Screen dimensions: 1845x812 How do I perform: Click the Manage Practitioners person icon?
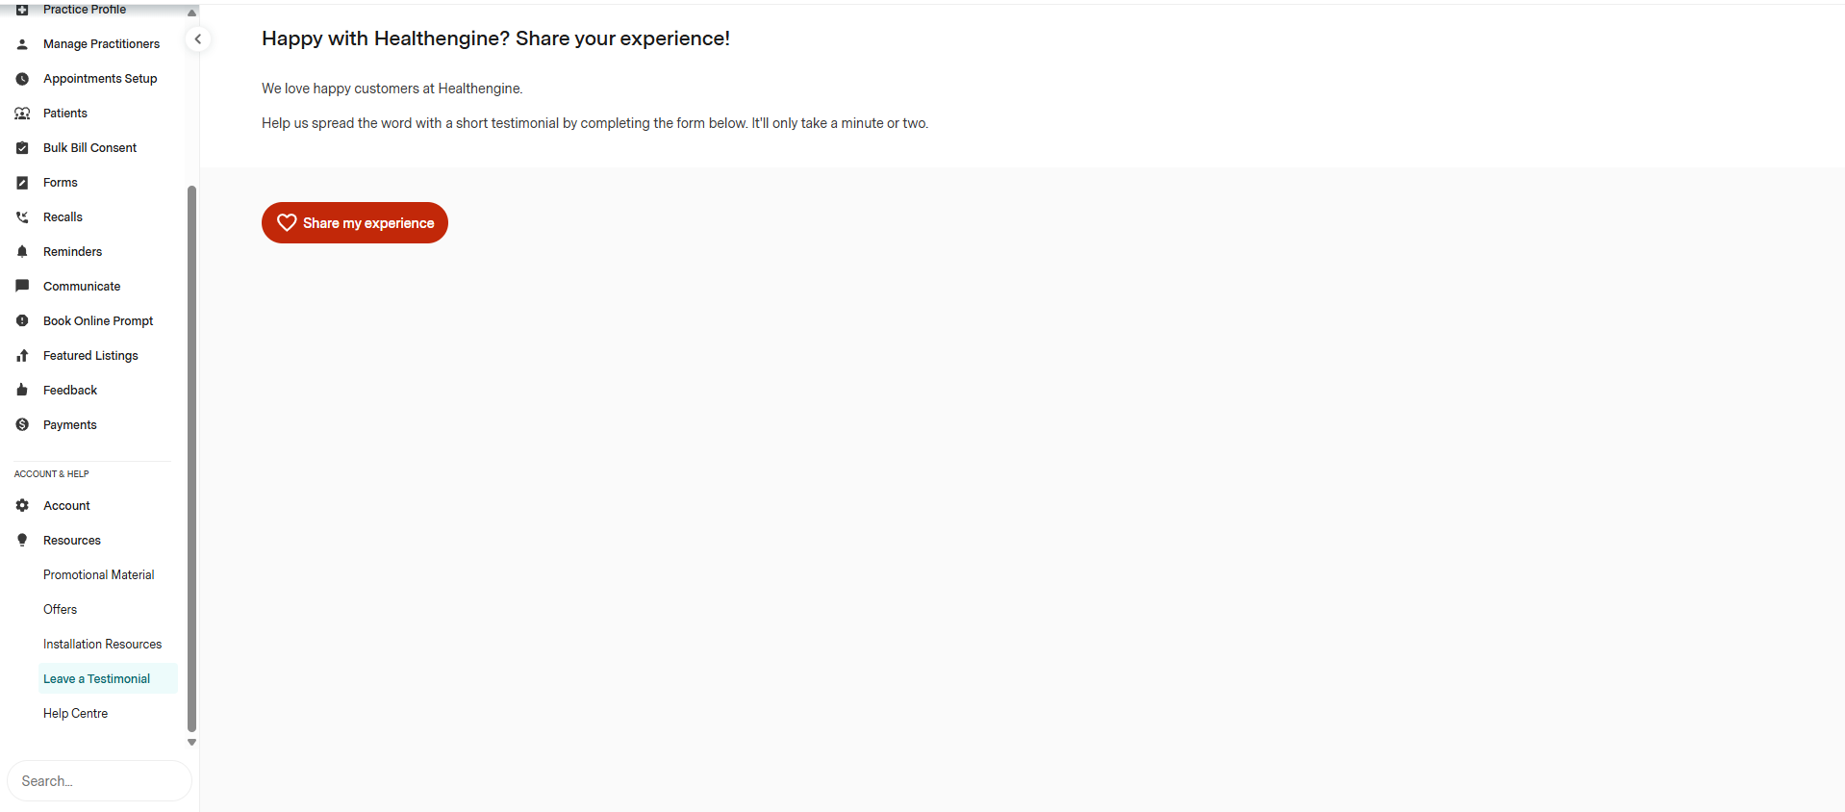pos(22,44)
